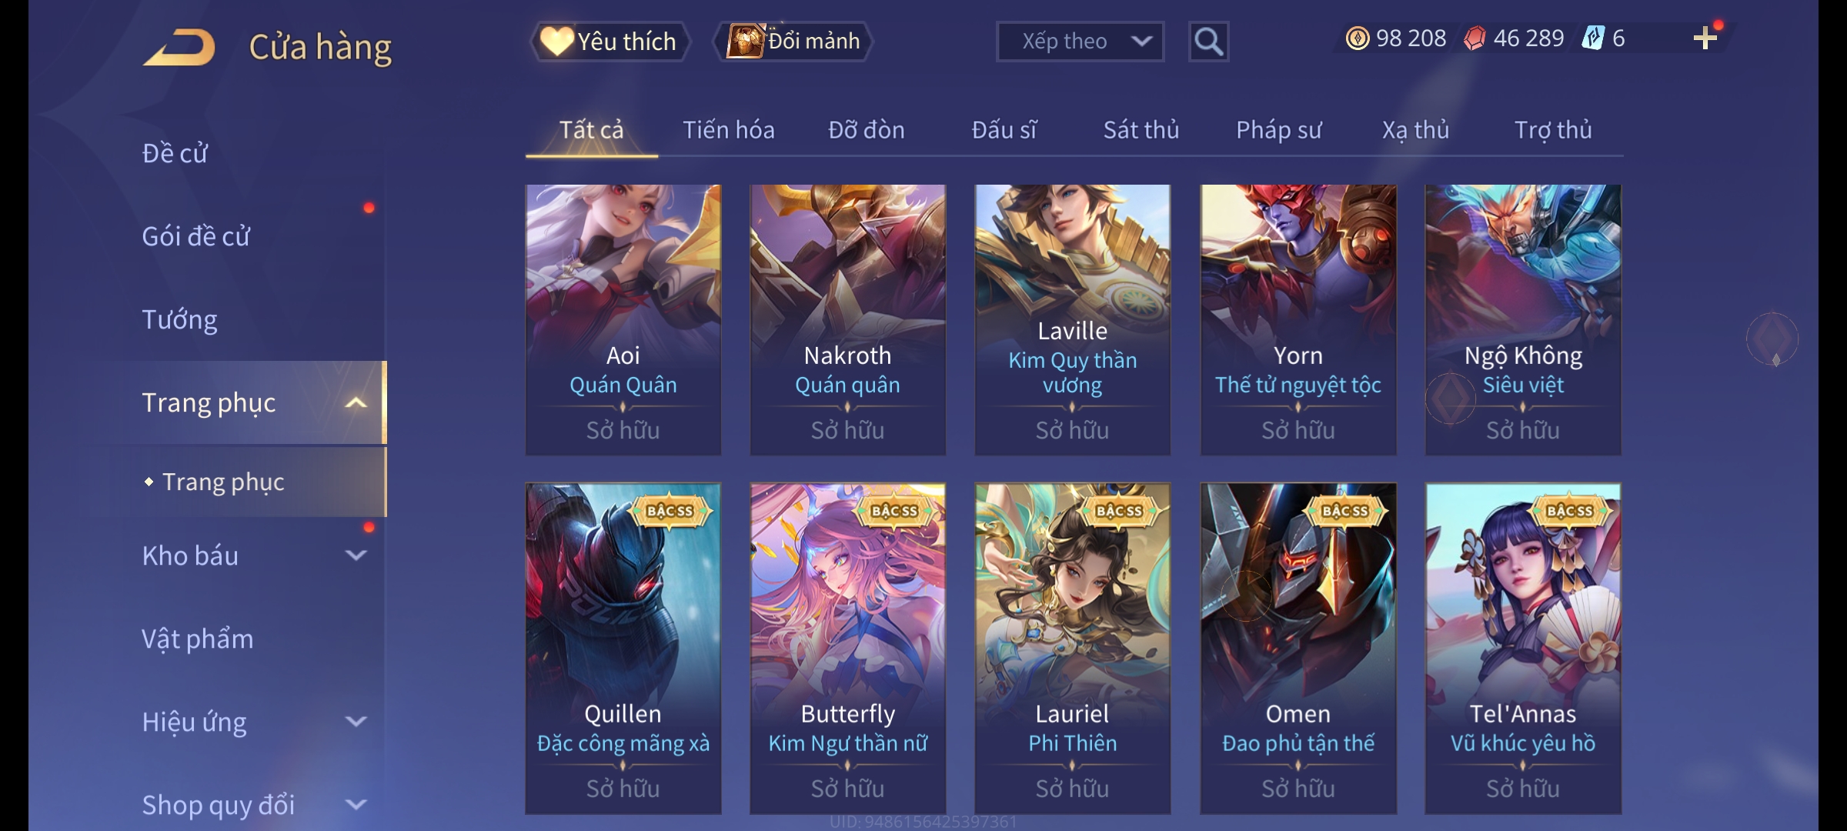The image size is (1847, 831).
Task: View the Omen Đao phủ tận thế skin
Action: (1298, 648)
